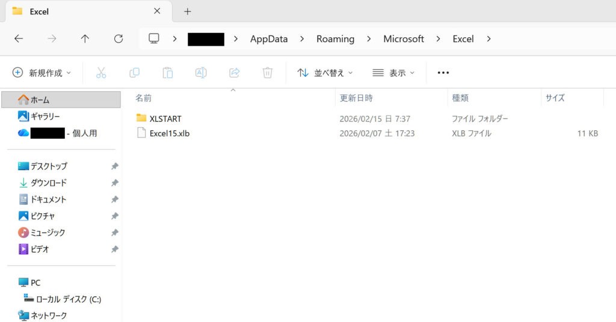The width and height of the screenshot is (616, 322).
Task: Select the Excel15.xlb file
Action: (170, 133)
